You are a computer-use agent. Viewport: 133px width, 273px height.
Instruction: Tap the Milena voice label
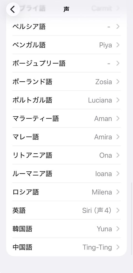coord(102,192)
